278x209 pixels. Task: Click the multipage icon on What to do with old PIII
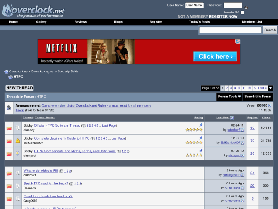(61, 171)
